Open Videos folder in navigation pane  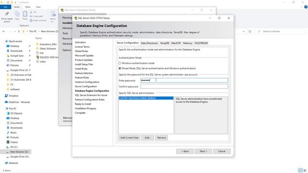pos(14,142)
